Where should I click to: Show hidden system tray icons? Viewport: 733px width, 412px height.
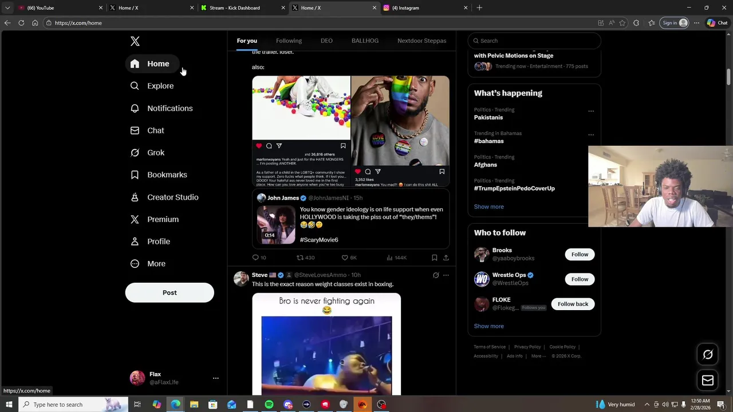(647, 405)
